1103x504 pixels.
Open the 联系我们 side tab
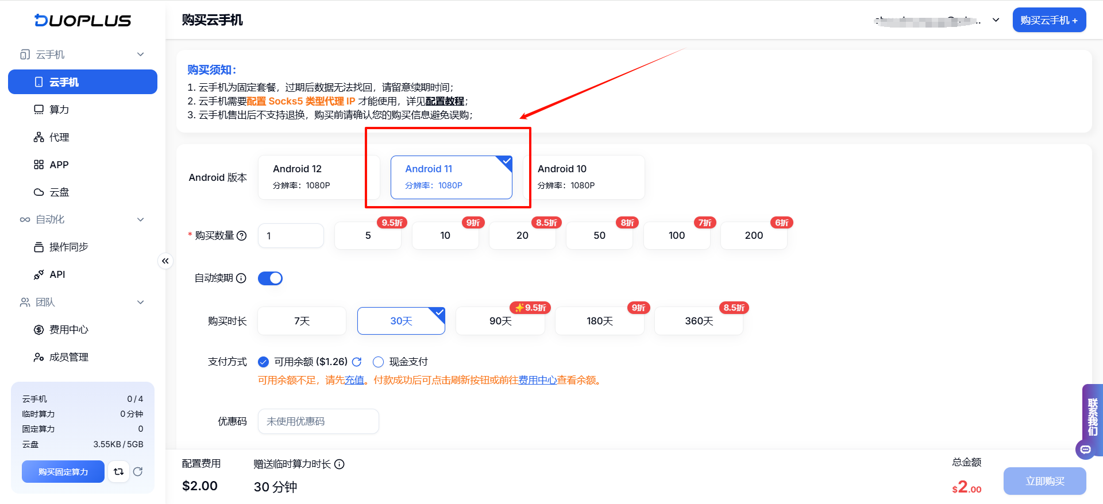[x=1093, y=417]
